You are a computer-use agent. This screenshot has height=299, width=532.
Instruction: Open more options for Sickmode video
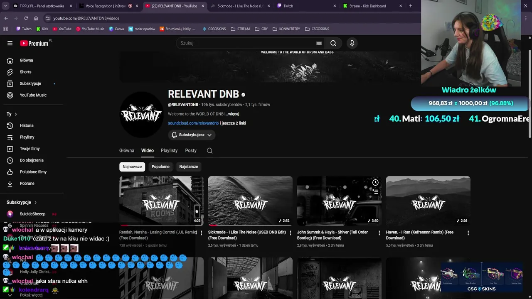click(291, 233)
